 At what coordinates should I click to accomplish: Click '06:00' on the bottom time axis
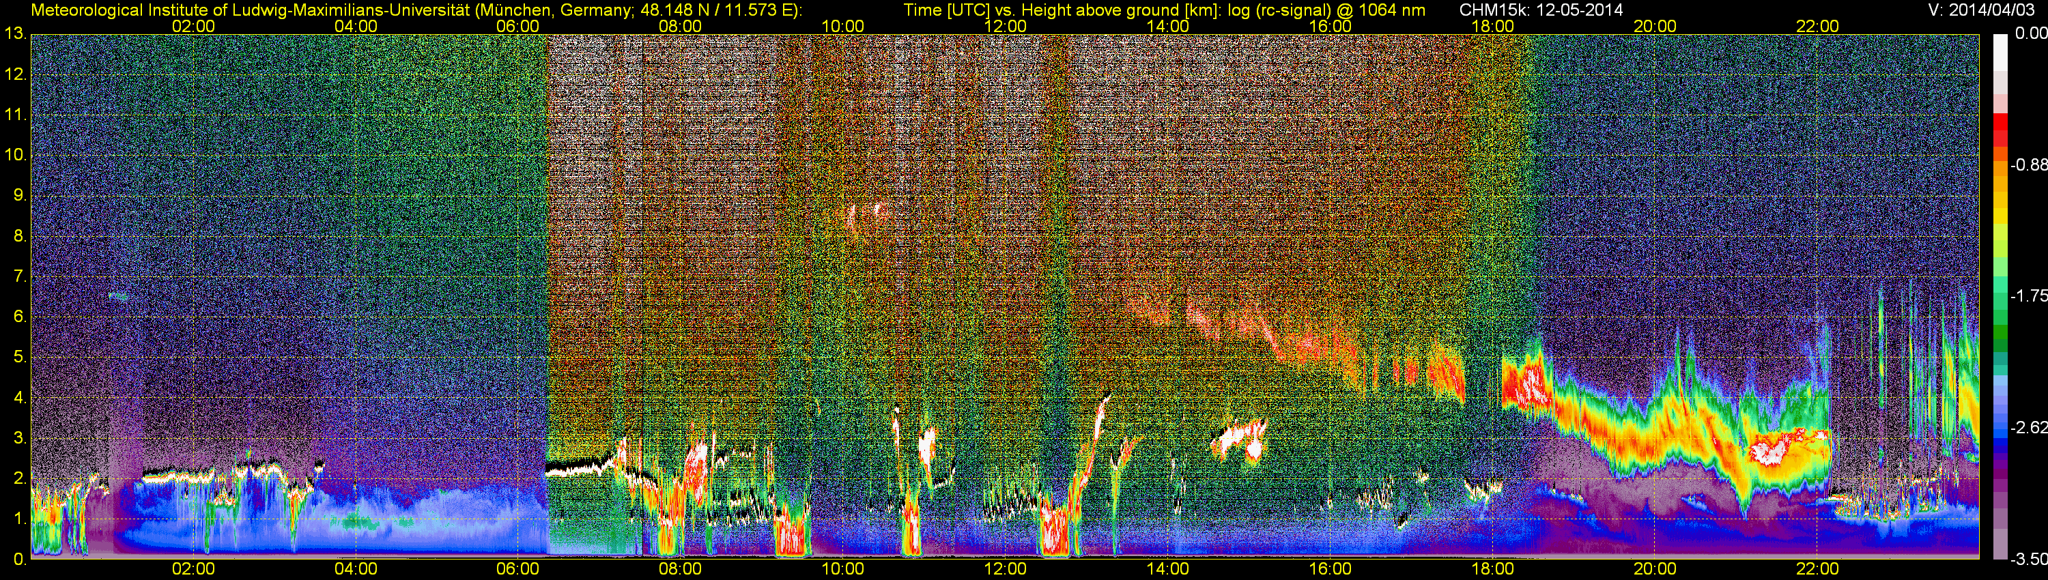pos(517,569)
